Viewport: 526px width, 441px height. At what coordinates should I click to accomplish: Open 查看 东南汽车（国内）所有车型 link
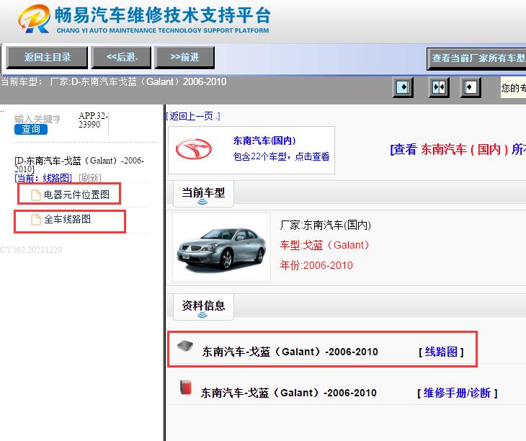[x=458, y=149]
